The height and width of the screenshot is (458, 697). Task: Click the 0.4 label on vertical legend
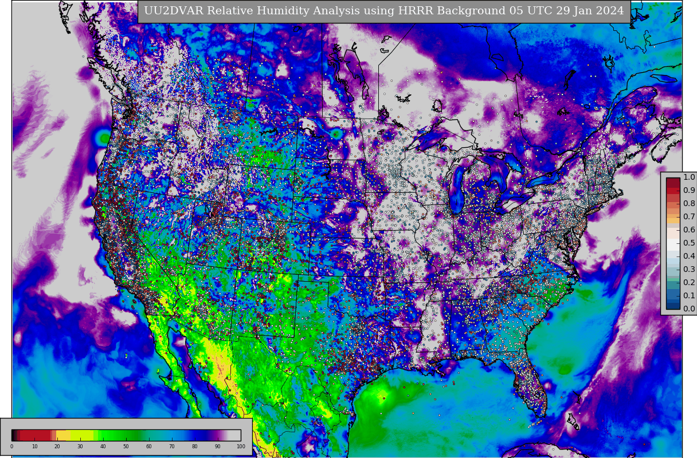click(689, 256)
